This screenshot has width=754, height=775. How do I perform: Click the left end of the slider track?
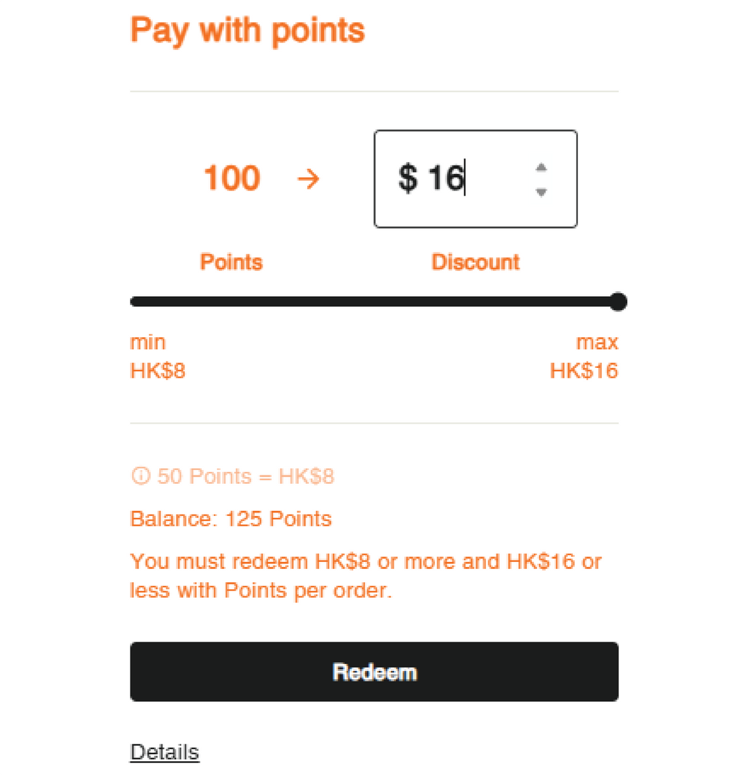point(134,302)
